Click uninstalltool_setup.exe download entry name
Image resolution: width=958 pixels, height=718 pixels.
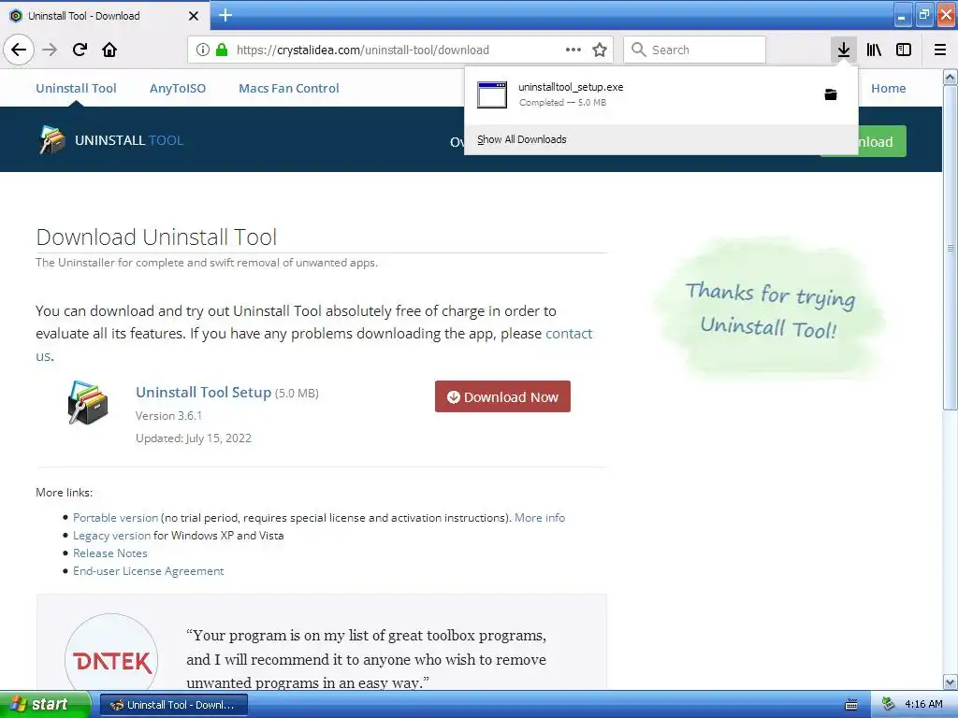(x=571, y=87)
